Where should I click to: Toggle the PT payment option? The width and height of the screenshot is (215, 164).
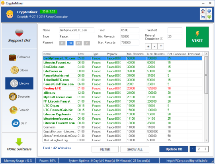pos(78,43)
